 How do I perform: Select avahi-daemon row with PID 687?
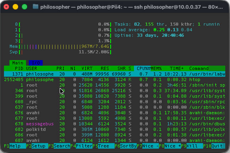pyautogui.click(x=115, y=140)
